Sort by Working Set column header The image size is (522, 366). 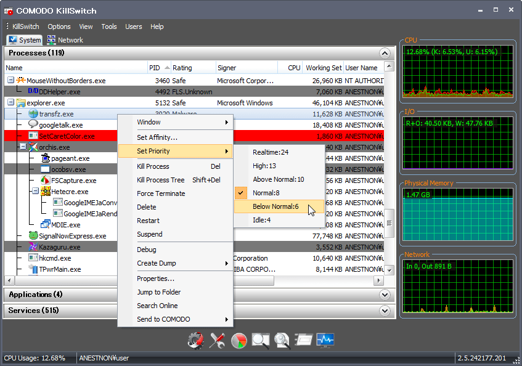pyautogui.click(x=323, y=68)
